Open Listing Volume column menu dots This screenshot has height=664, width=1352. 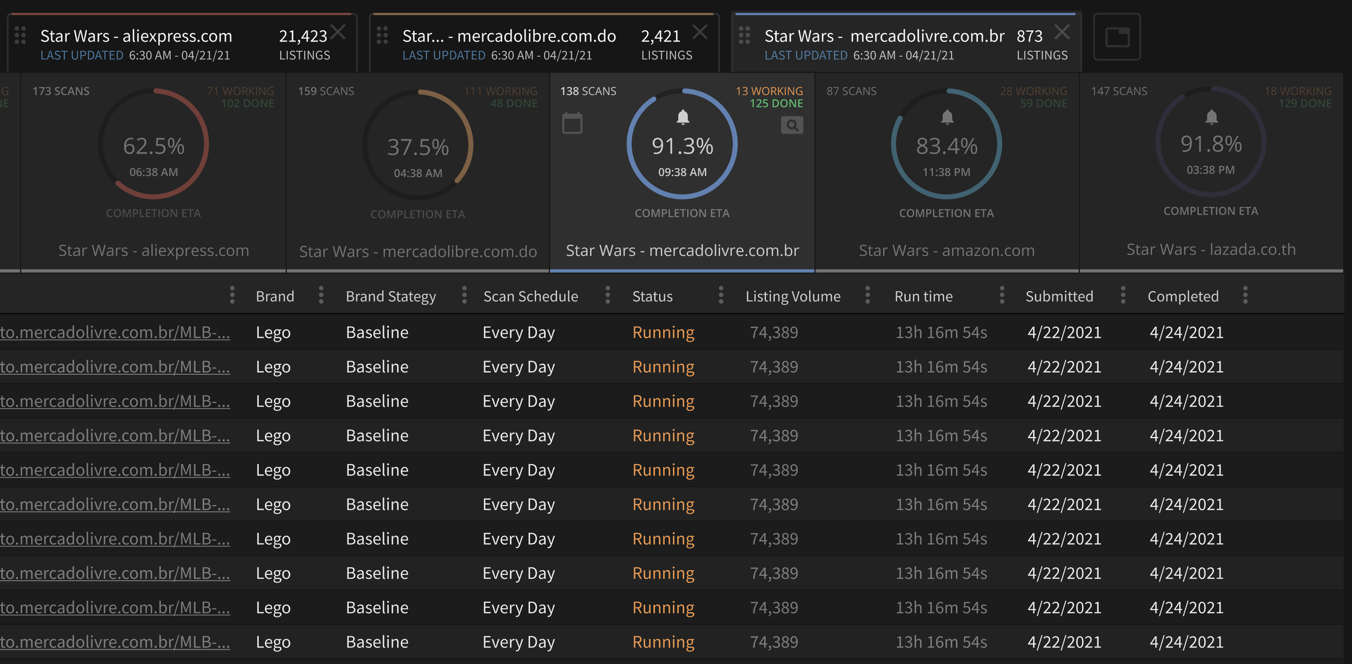(867, 296)
